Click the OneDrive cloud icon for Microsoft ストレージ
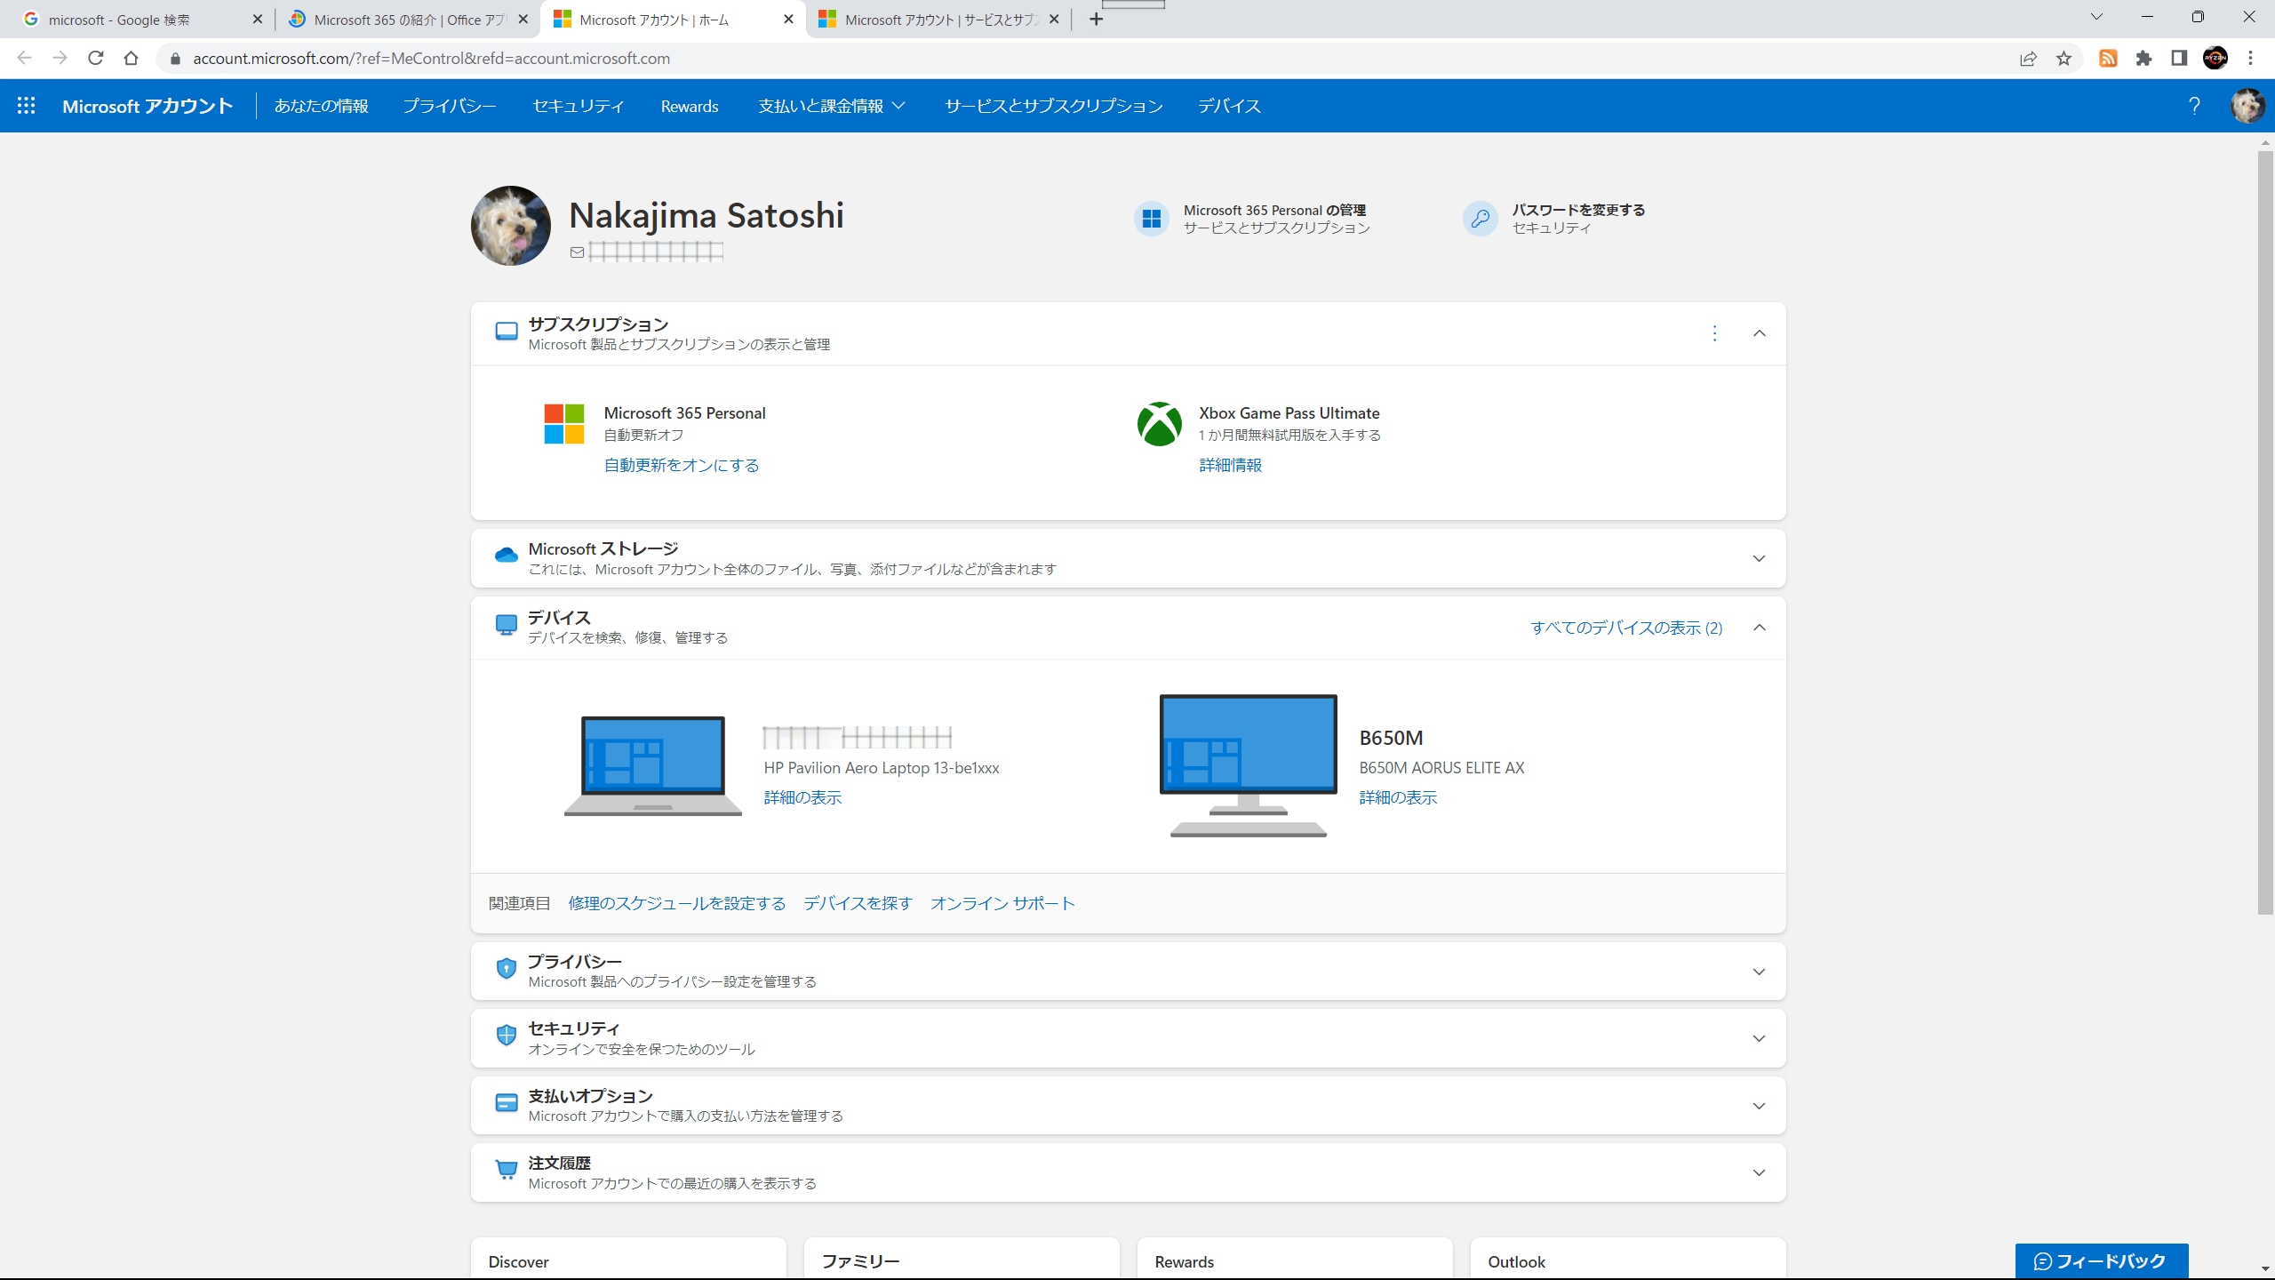The height and width of the screenshot is (1280, 2275). (x=507, y=556)
